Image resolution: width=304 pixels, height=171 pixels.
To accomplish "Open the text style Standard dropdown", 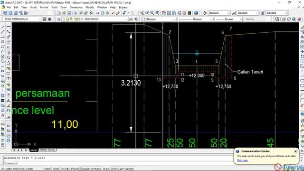I will click(219, 13).
